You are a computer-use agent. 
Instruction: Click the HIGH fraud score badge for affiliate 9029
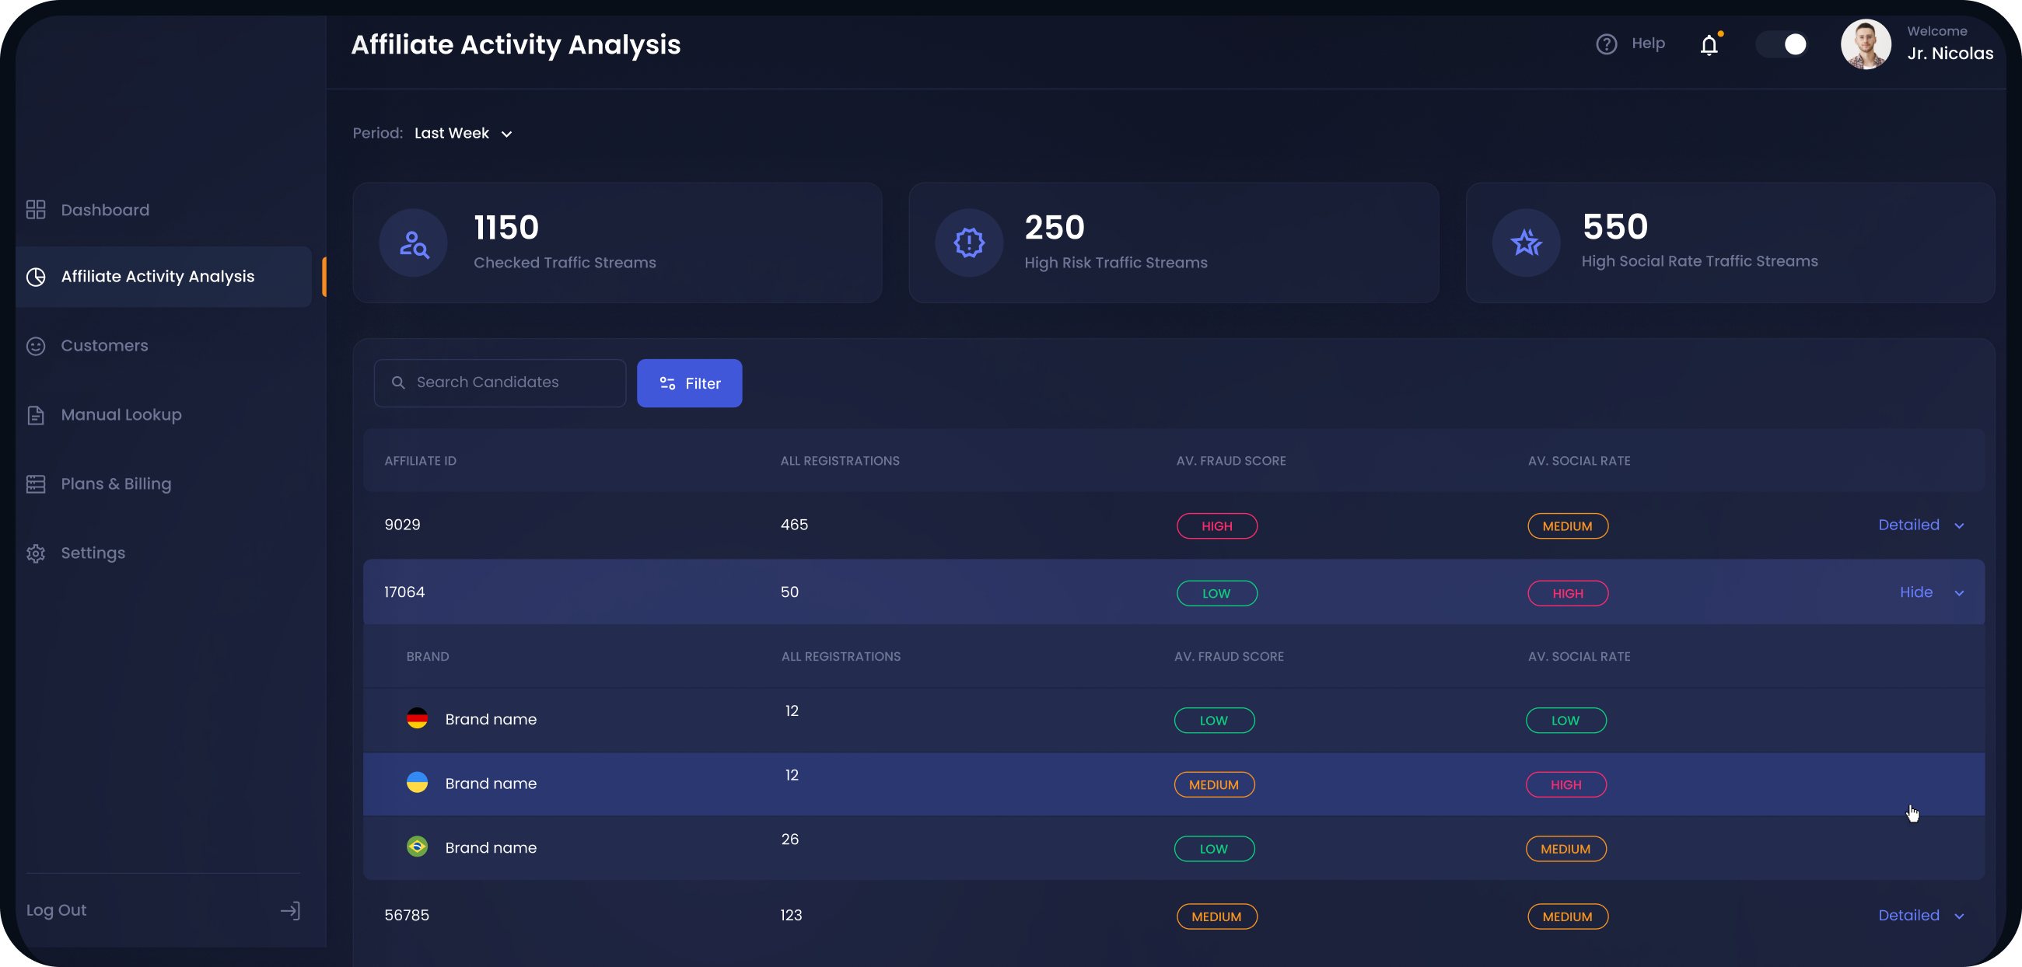pyautogui.click(x=1217, y=525)
